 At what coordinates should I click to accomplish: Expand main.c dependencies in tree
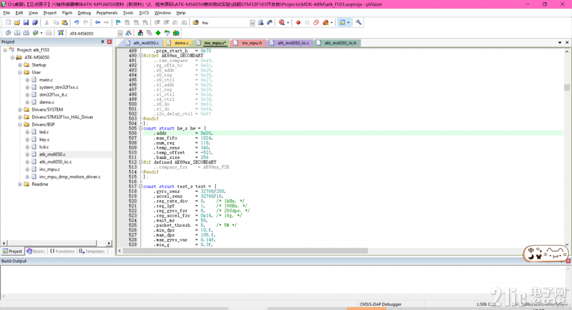[28, 79]
